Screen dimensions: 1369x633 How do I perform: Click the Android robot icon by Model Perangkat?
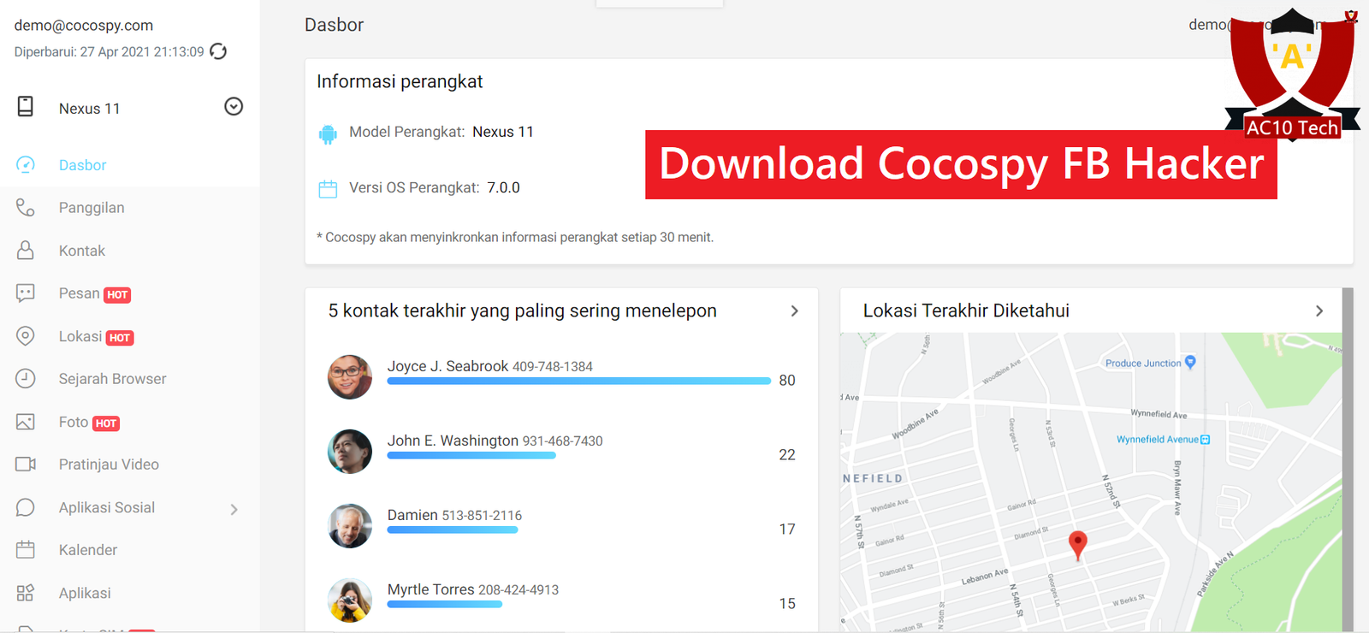coord(328,134)
